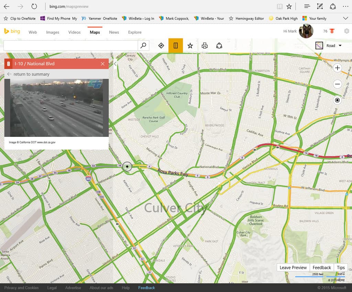Expand favorites bar overflow chevron

tap(346, 19)
